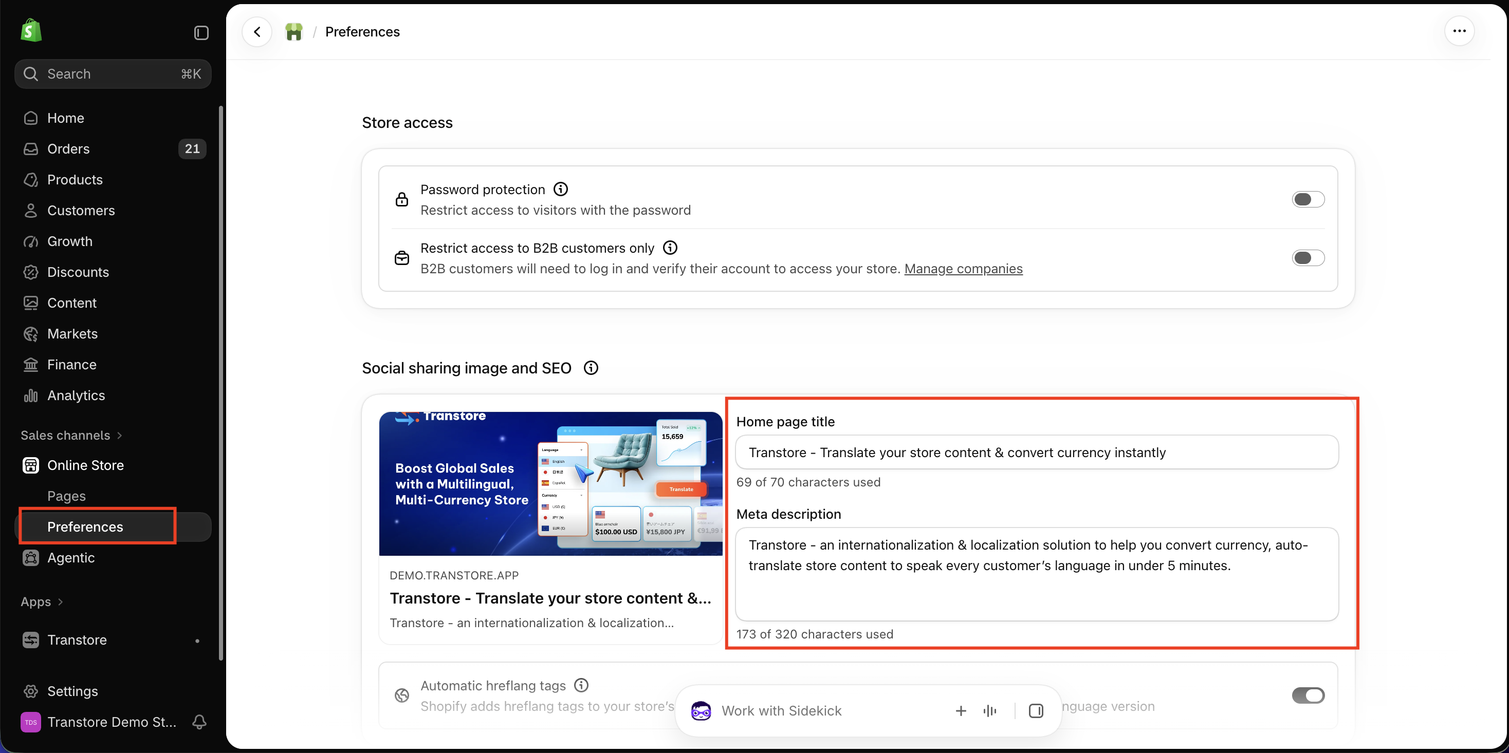Open the three-dots more actions menu

click(x=1459, y=31)
